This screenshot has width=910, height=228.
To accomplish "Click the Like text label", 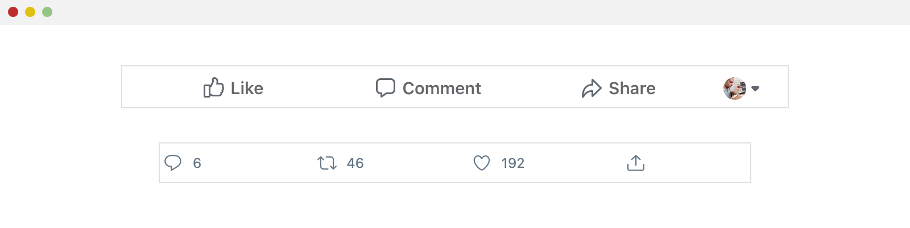I will coord(247,88).
